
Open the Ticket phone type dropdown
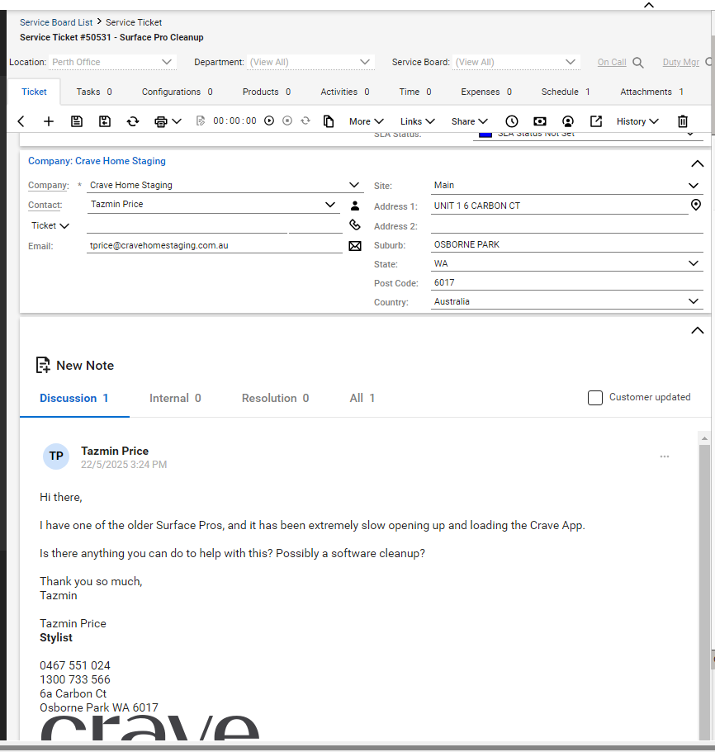(x=50, y=225)
